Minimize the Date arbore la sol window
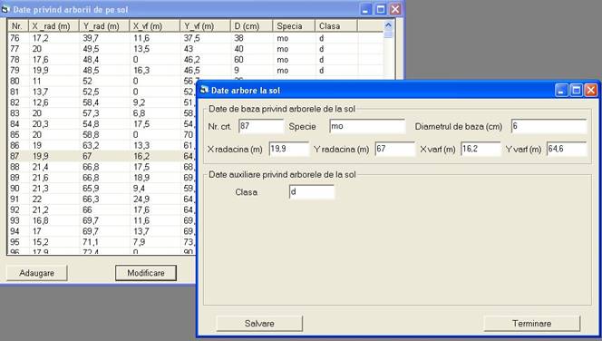 click(561, 91)
